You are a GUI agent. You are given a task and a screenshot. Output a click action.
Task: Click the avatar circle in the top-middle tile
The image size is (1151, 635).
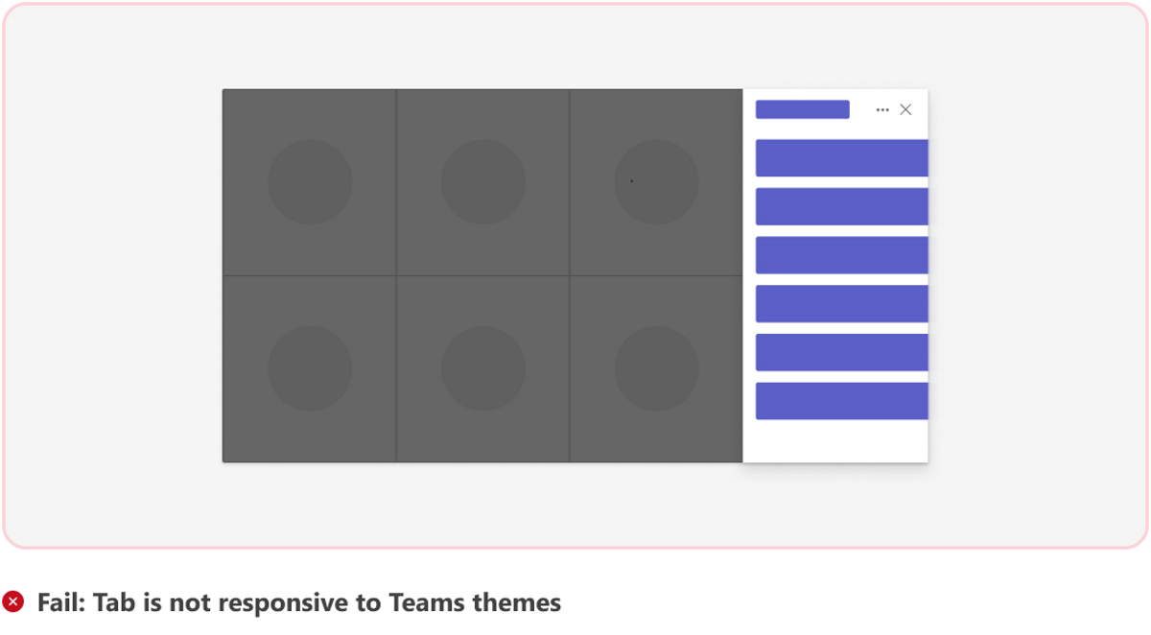click(x=483, y=182)
